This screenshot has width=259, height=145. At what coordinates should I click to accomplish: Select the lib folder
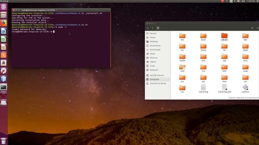[224, 48]
